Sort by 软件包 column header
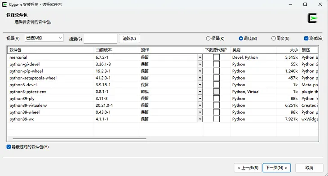Screen dimensions: 328x176 coord(51,50)
